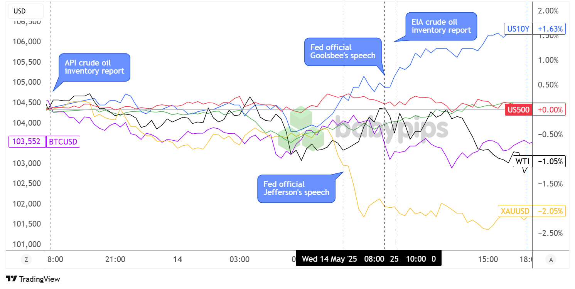The width and height of the screenshot is (575, 289).
Task: Click the 103,552 BTCUSD price tag
Action: point(27,142)
